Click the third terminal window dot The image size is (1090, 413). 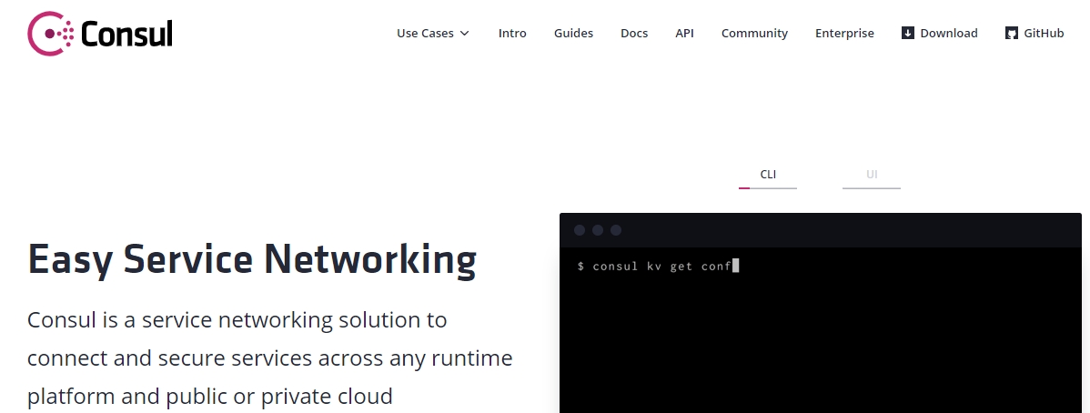(x=616, y=230)
